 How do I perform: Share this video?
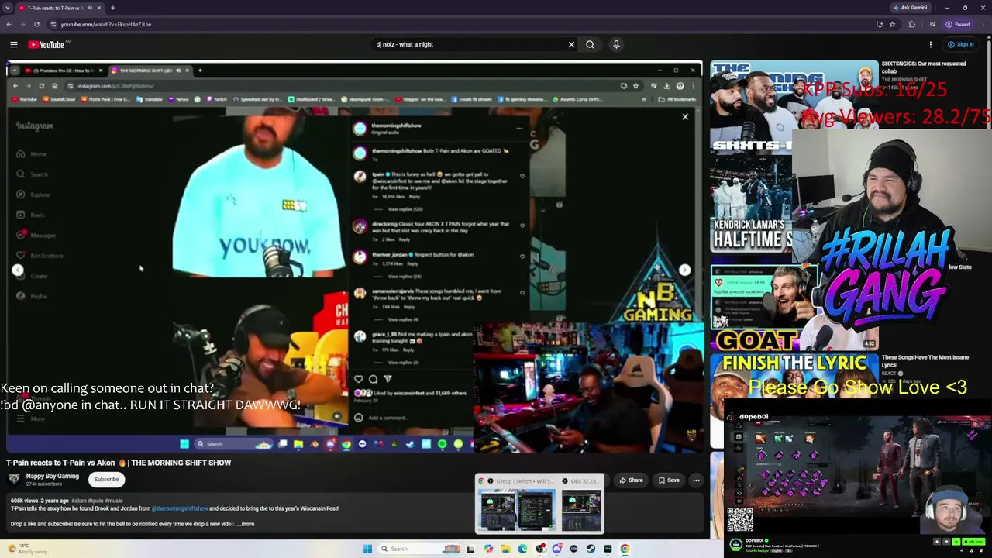pos(630,480)
